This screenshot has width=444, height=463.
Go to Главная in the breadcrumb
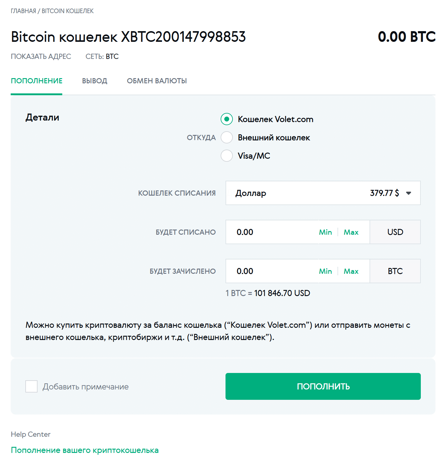[23, 11]
